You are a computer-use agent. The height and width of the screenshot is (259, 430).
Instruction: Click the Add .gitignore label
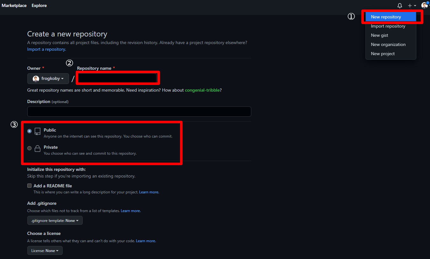(42, 203)
